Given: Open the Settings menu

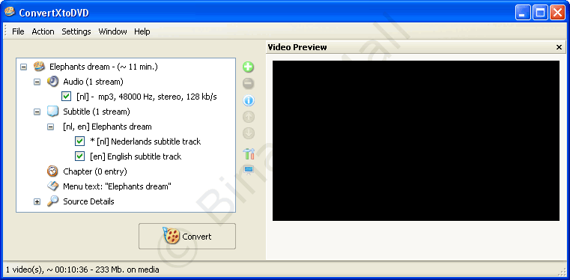Looking at the screenshot, I should pos(76,31).
